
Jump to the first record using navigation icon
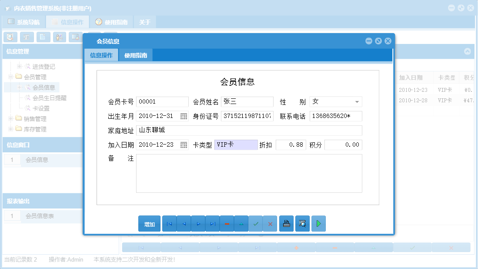(x=169, y=223)
